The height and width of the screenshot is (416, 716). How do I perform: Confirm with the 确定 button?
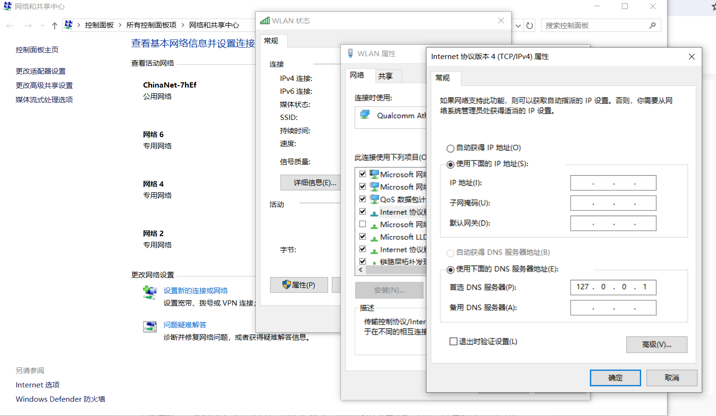point(615,378)
